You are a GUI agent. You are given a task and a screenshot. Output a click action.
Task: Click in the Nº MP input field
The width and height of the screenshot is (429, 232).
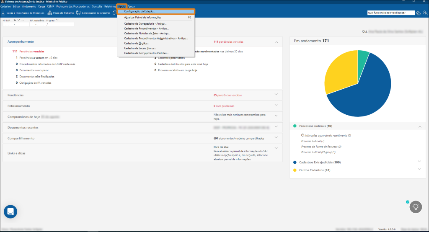pos(16,24)
